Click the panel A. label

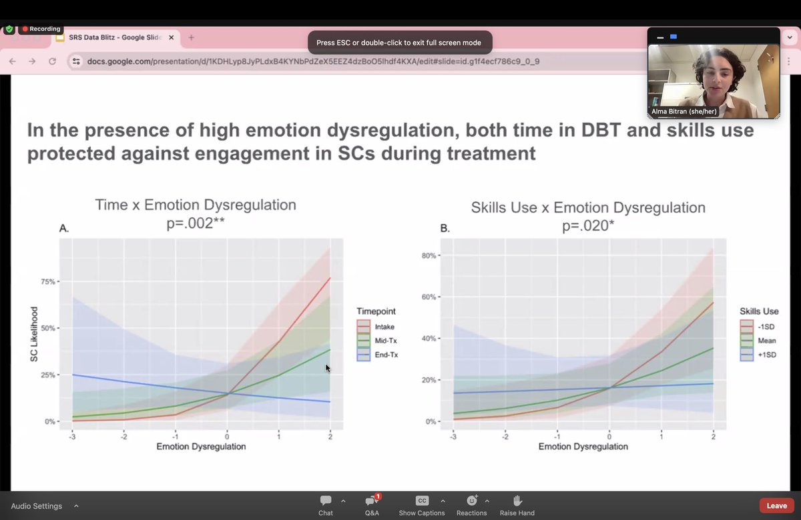click(x=64, y=228)
